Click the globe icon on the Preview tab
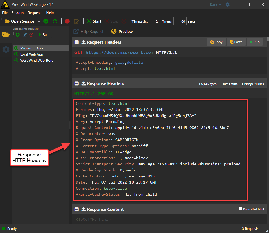The height and width of the screenshot is (233, 269). coord(114,31)
